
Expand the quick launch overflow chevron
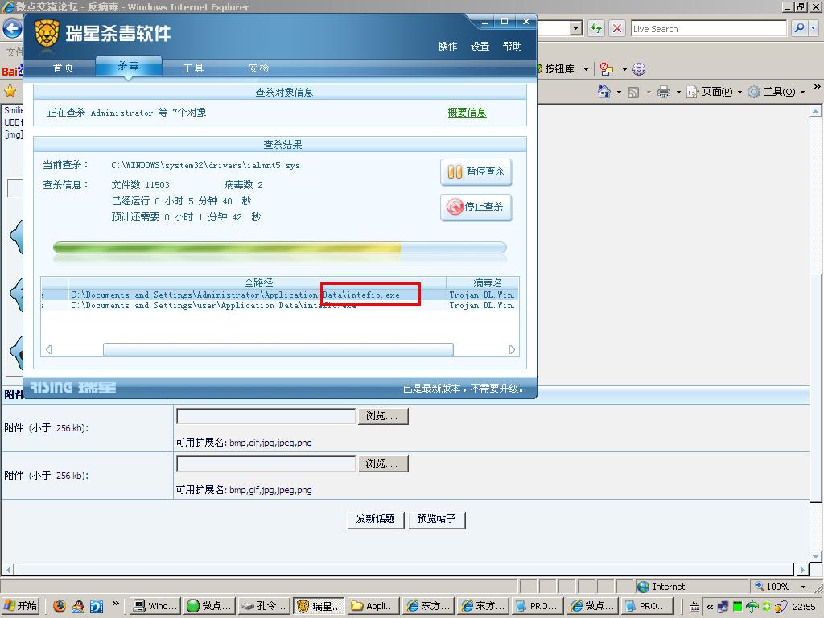(116, 604)
